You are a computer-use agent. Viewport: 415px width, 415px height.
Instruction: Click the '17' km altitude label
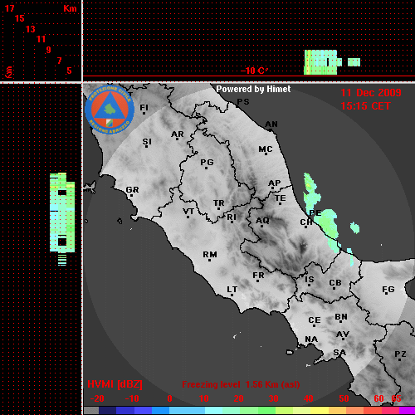coord(9,8)
